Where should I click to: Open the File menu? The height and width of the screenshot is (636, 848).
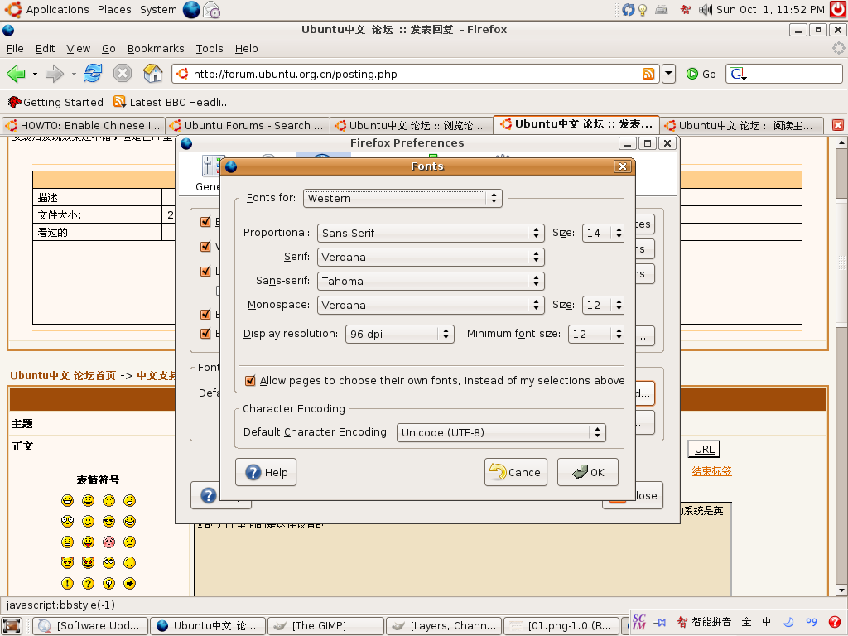pos(15,49)
